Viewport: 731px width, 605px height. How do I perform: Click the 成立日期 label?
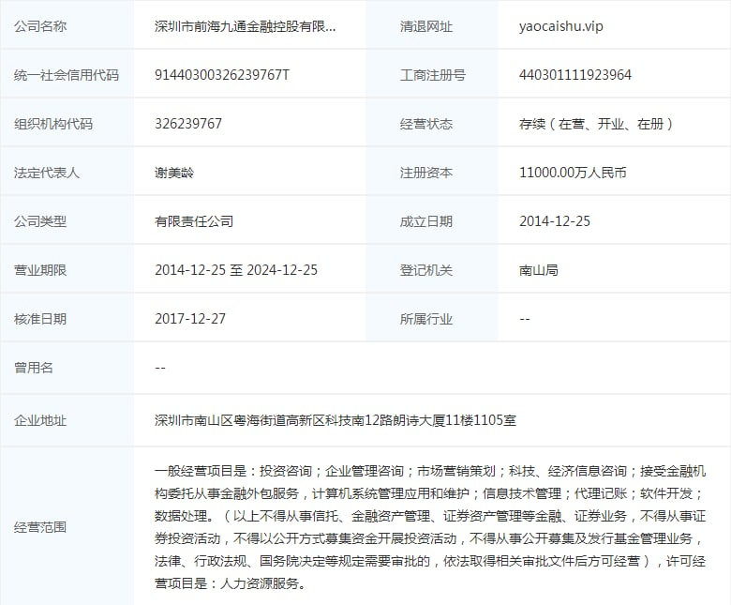[x=426, y=221]
